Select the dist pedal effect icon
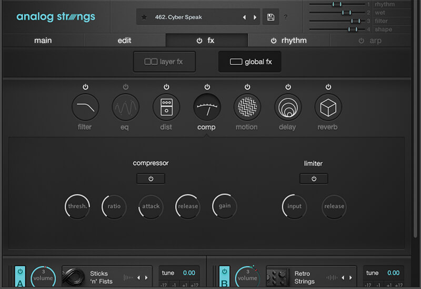421x289 pixels. click(166, 107)
